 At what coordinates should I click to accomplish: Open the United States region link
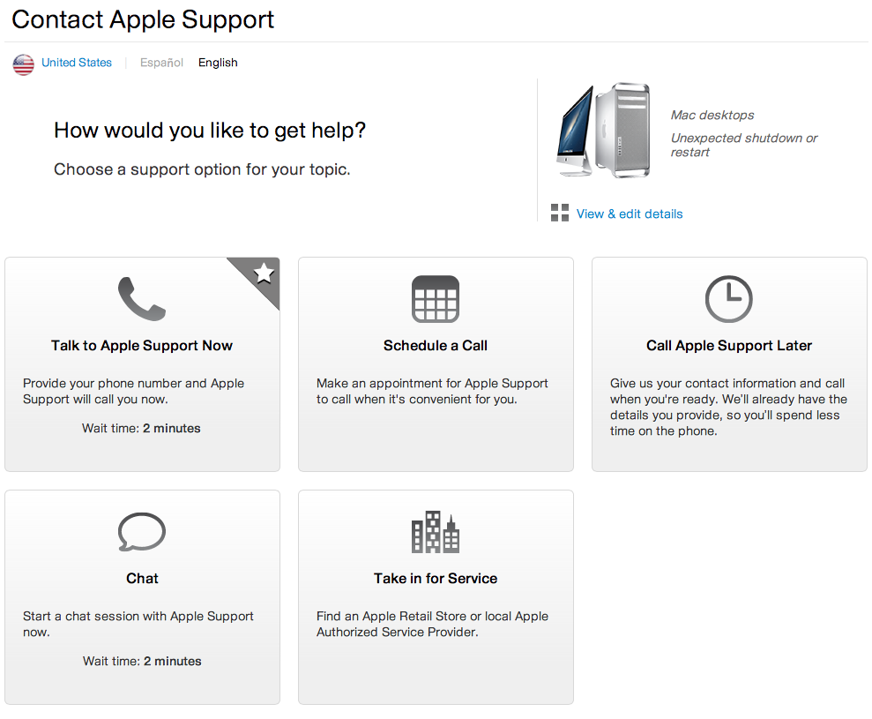pyautogui.click(x=77, y=63)
